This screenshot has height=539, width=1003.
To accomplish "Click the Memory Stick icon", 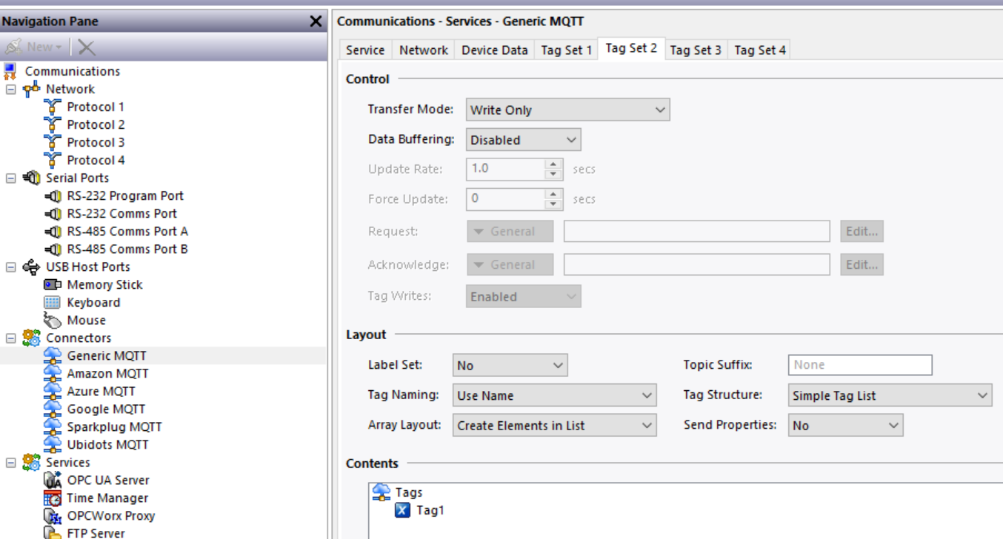I will [53, 284].
